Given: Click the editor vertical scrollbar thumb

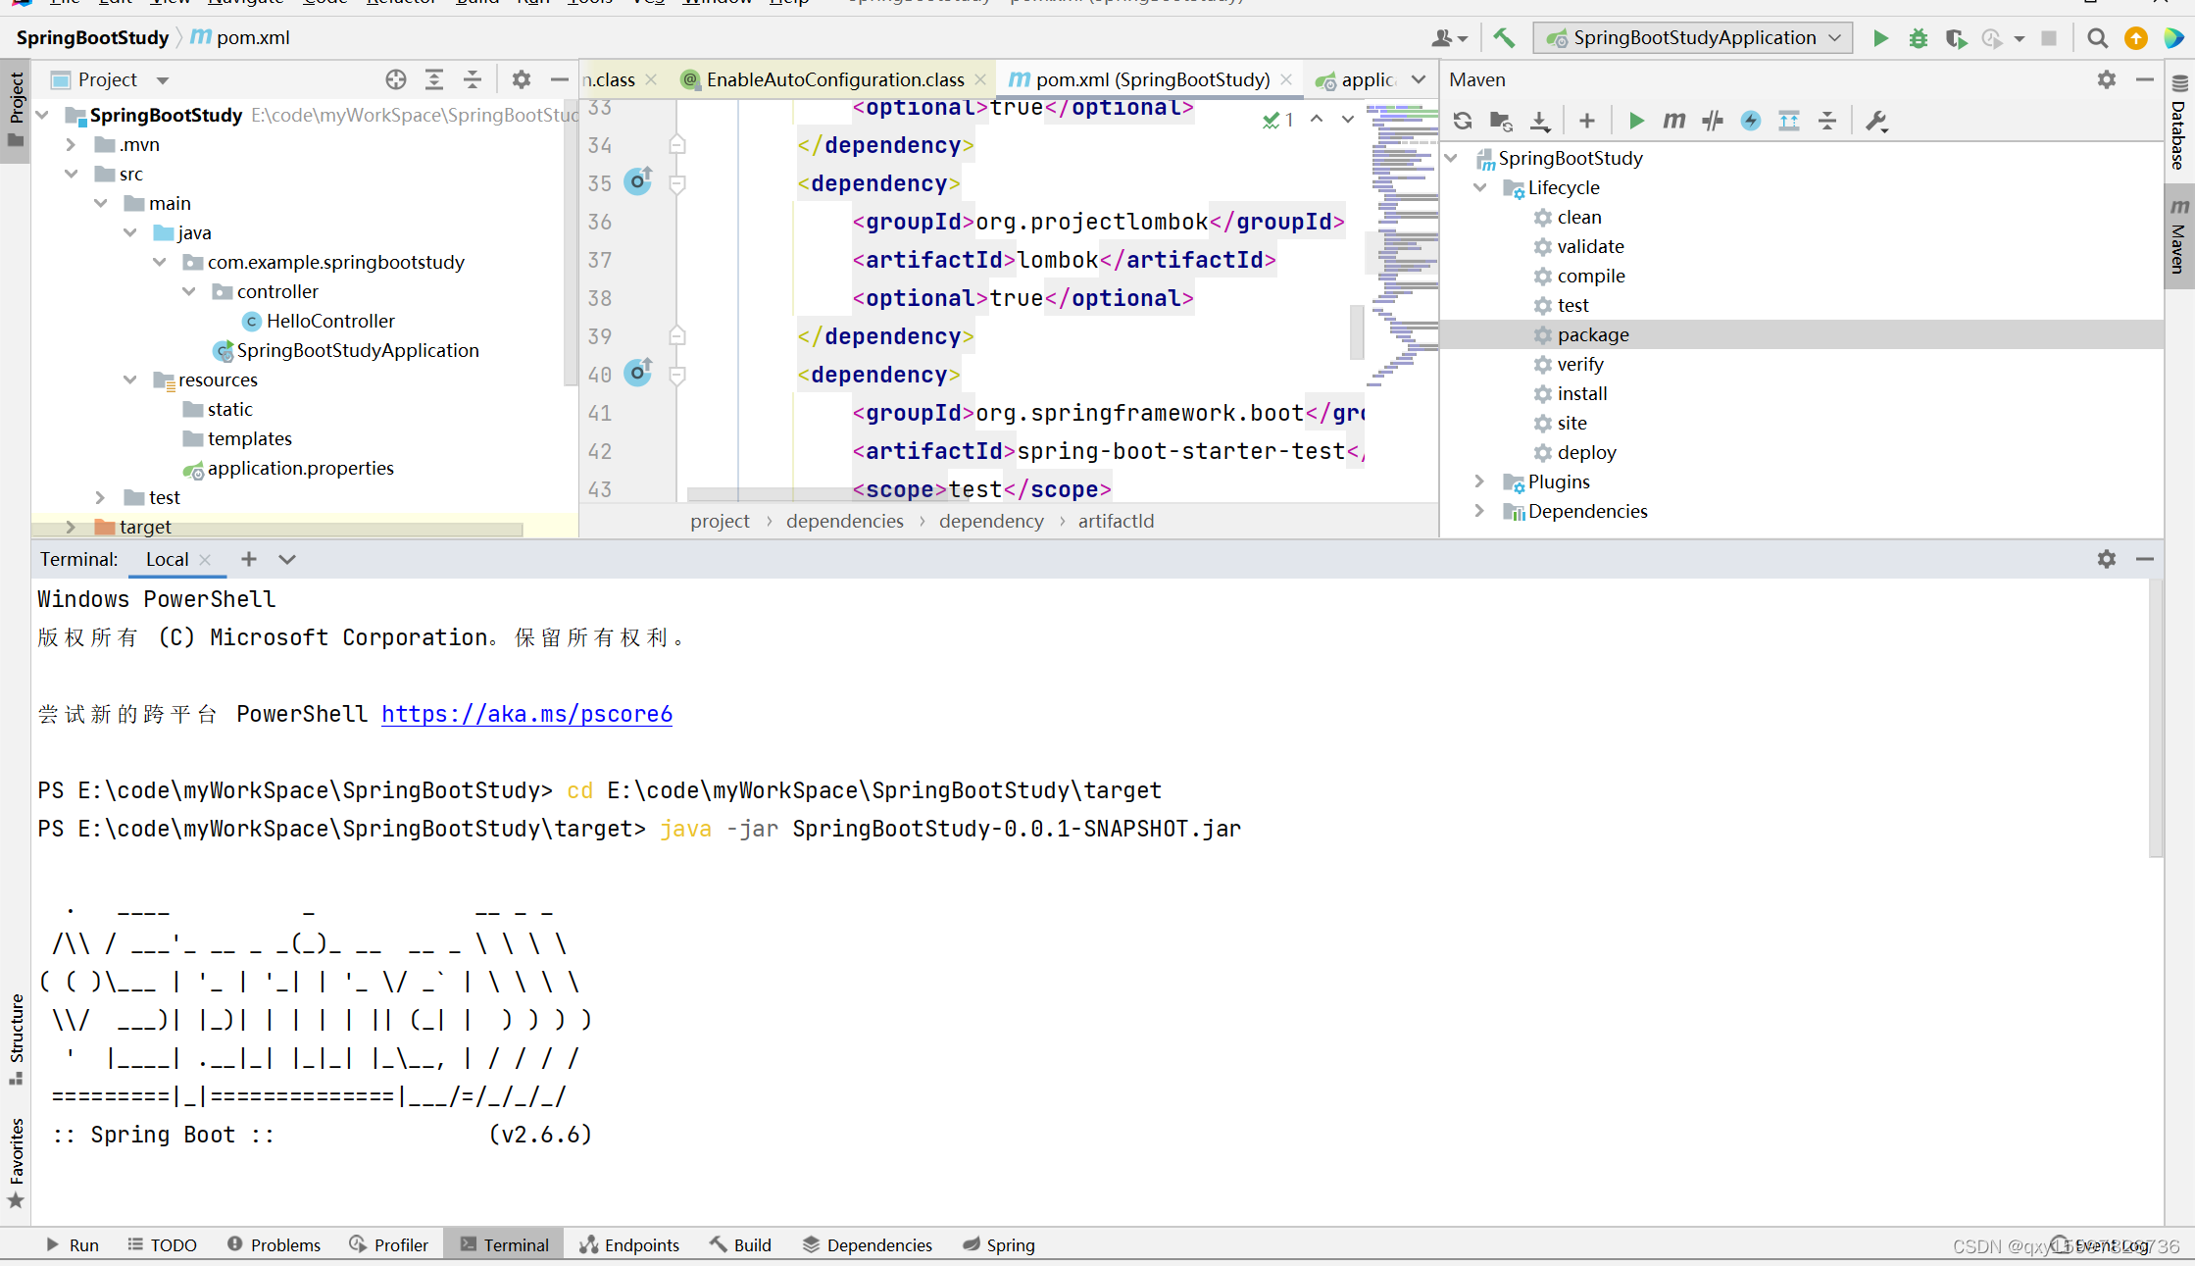Looking at the screenshot, I should tap(1357, 331).
